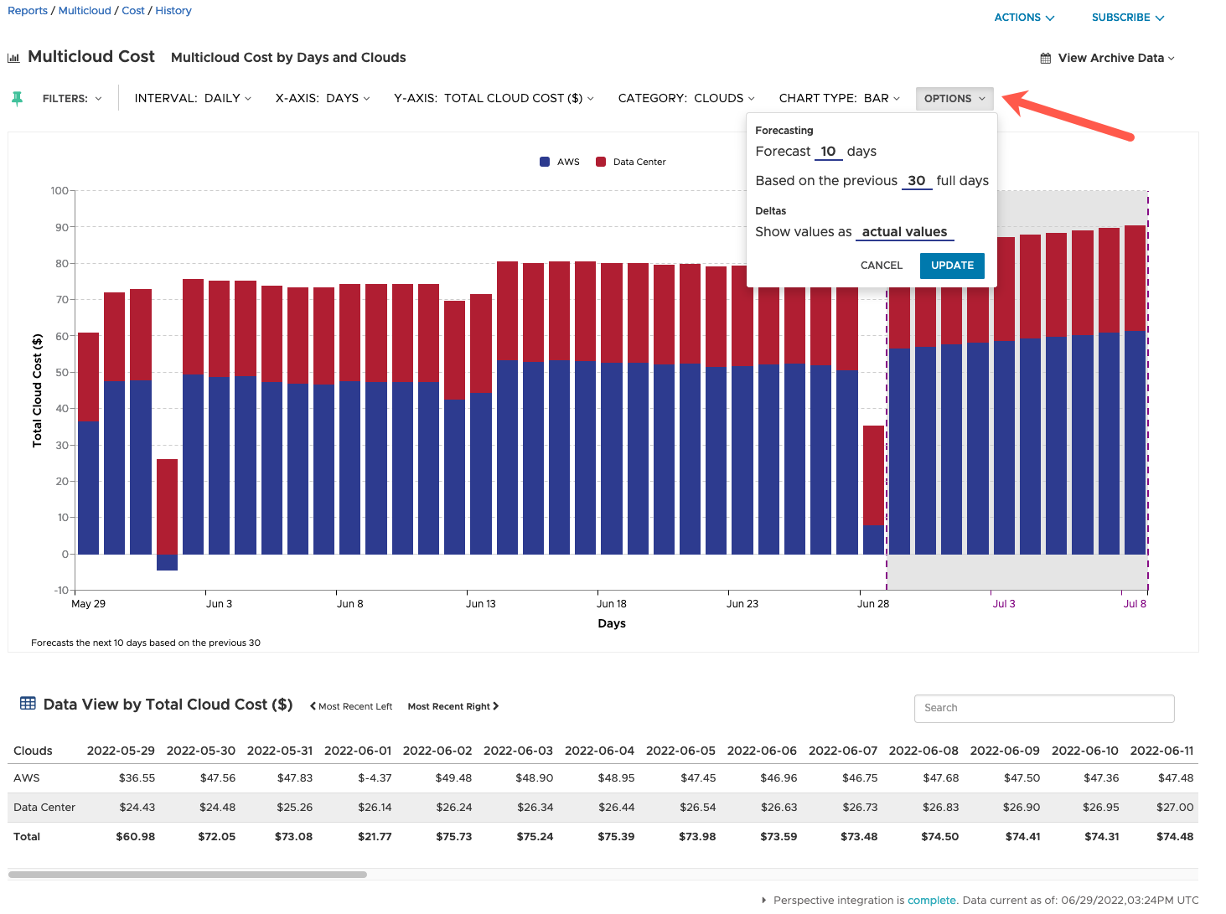Click the forecast note below the chart
The width and height of the screenshot is (1226, 914).
point(146,643)
